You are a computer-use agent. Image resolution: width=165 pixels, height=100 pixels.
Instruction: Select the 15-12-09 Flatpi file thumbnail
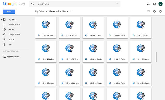point(117,25)
